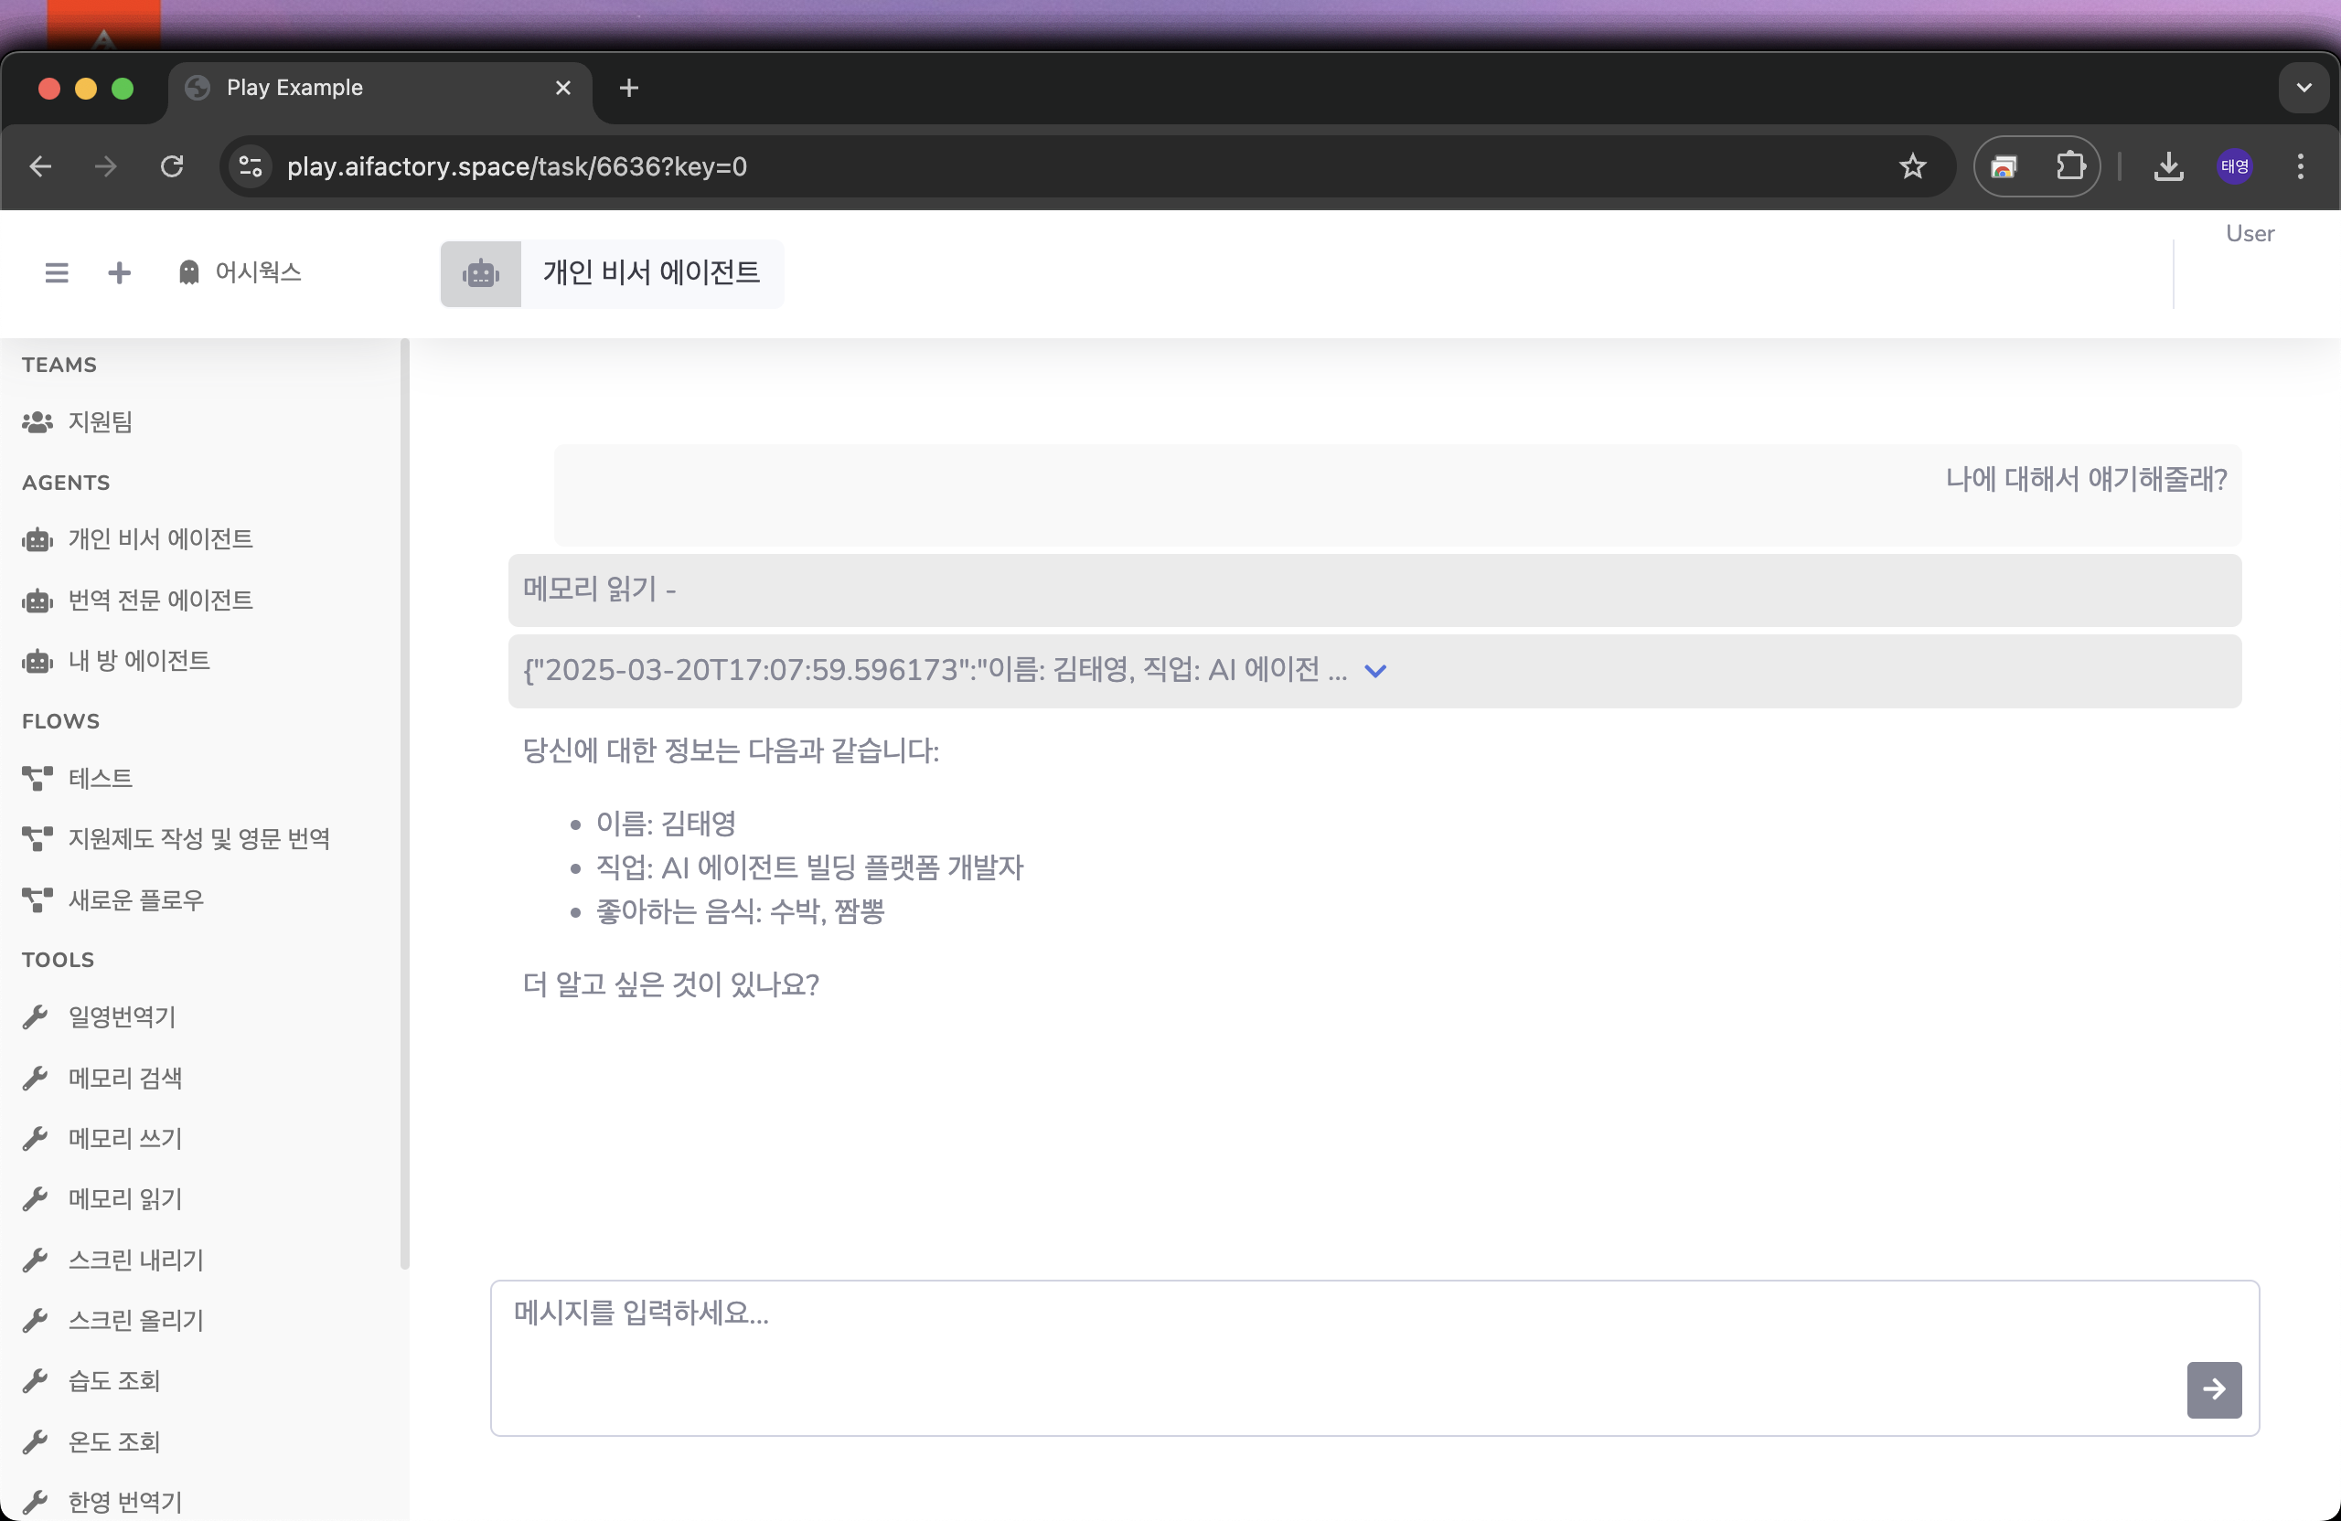Click the address bar URL
This screenshot has width=2341, height=1521.
(517, 166)
